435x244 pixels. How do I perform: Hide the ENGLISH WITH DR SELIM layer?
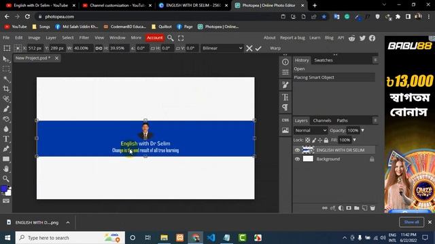[x=297, y=150]
